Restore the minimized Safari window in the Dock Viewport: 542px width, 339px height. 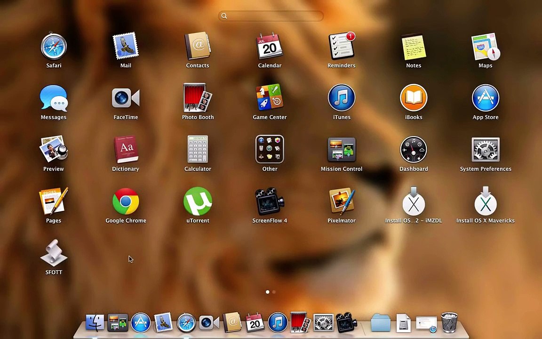tap(426, 324)
